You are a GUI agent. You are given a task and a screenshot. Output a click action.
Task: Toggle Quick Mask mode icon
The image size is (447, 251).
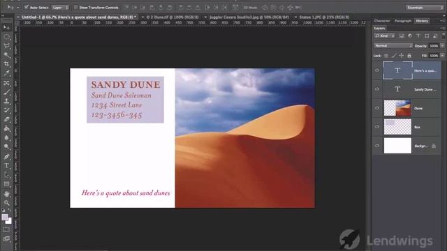click(6, 229)
